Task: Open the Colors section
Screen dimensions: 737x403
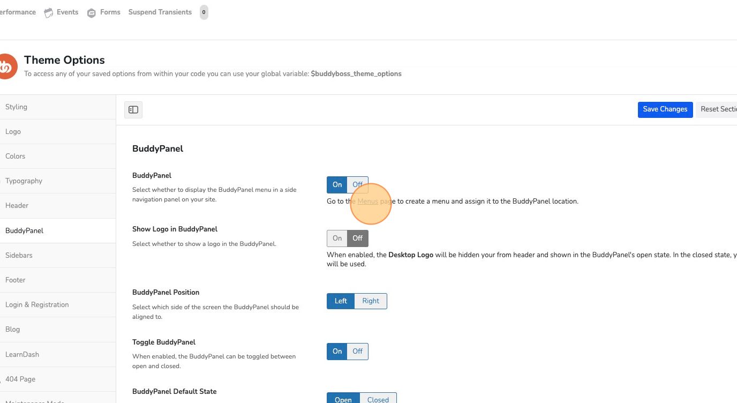Action: pyautogui.click(x=58, y=156)
